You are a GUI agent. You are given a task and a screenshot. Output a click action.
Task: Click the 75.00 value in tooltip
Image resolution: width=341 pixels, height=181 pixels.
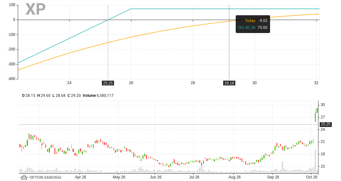(262, 28)
